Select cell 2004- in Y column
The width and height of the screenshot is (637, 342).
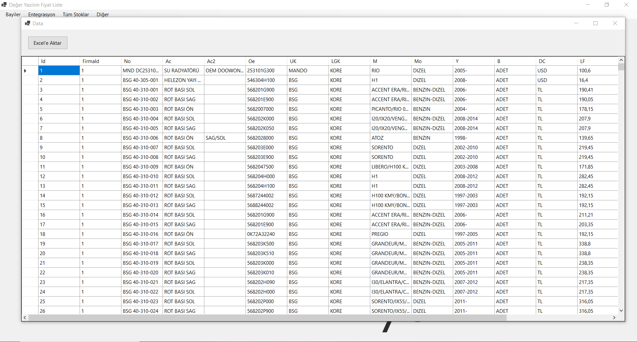pos(474,109)
